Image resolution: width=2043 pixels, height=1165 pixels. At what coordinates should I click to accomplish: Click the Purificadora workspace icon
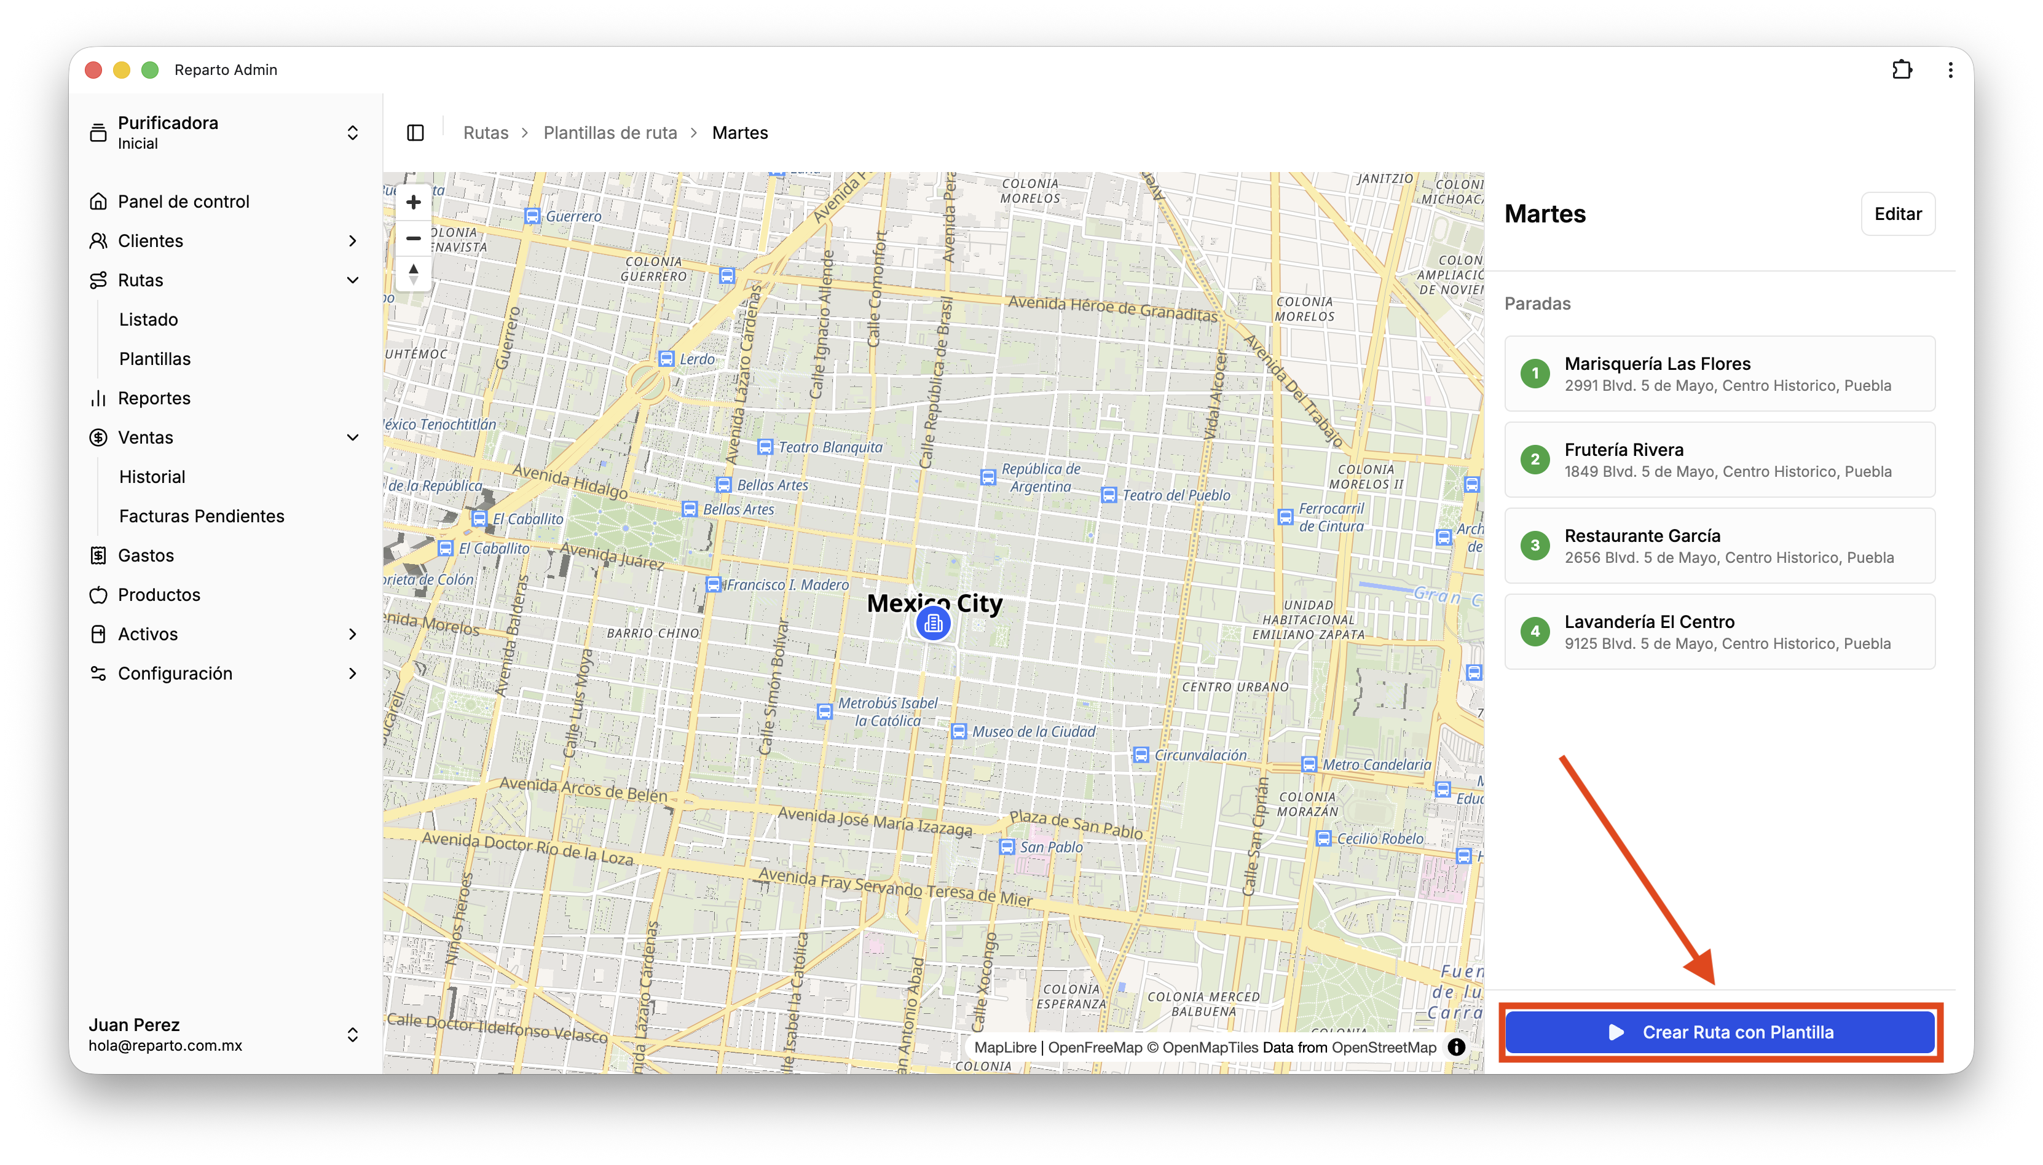click(x=98, y=133)
